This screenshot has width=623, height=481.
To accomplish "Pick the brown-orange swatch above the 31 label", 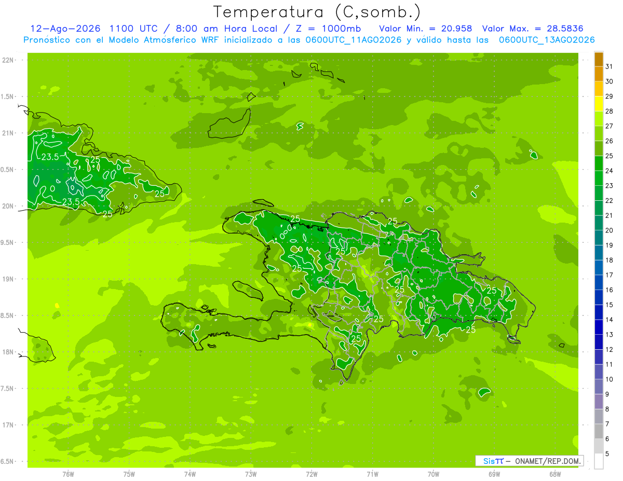I will [x=599, y=59].
